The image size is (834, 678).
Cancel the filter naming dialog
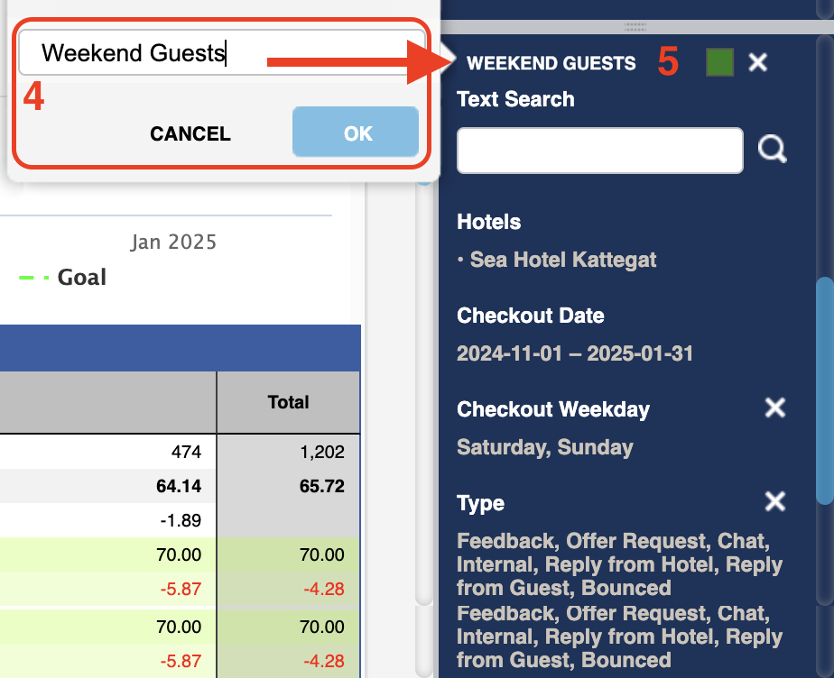point(190,133)
